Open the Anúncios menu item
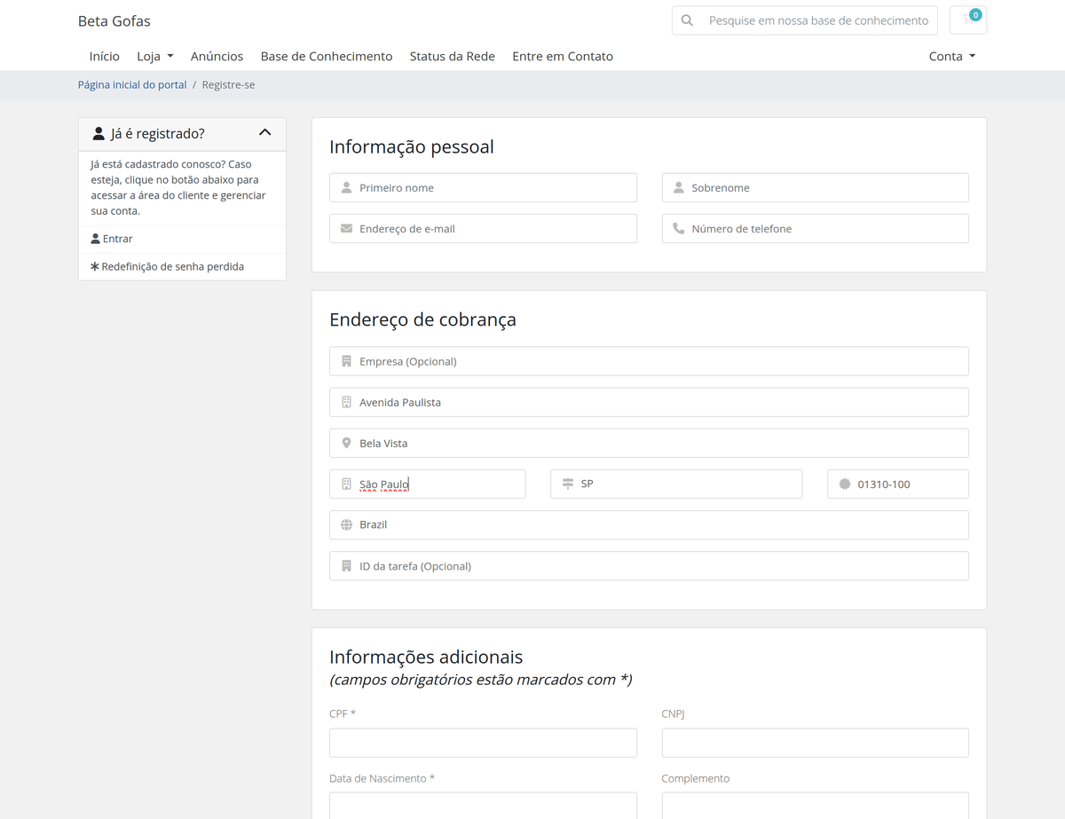Screen dimensions: 1065x819 [217, 56]
